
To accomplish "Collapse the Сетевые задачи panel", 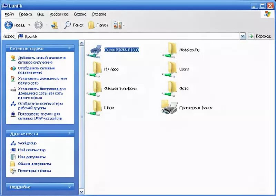I will click(x=69, y=48).
